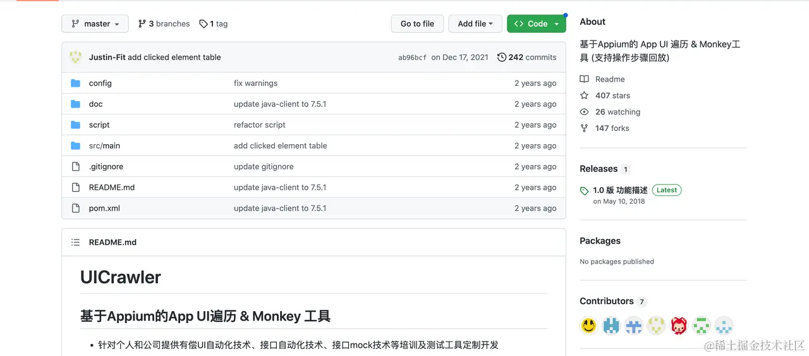Open the red character contributor avatar

coord(679,326)
